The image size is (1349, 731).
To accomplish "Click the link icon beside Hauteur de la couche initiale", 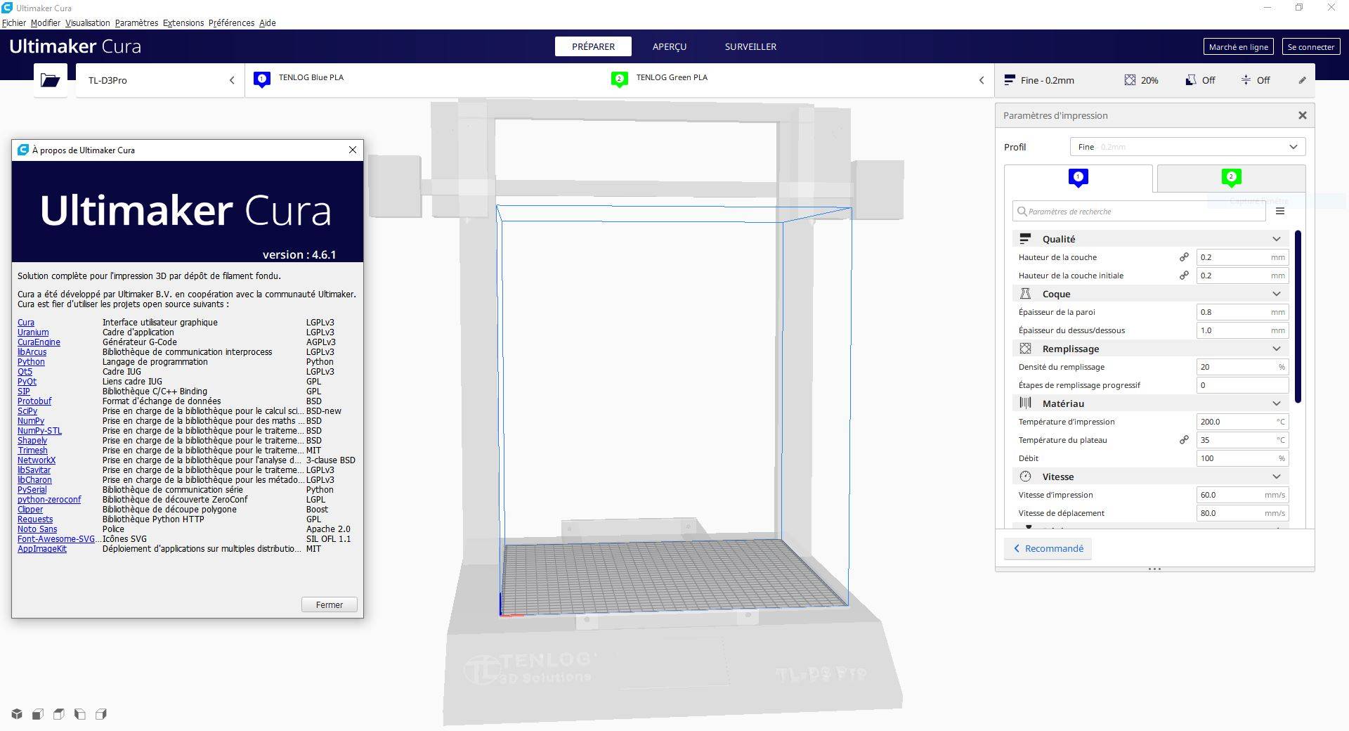I will tap(1184, 276).
